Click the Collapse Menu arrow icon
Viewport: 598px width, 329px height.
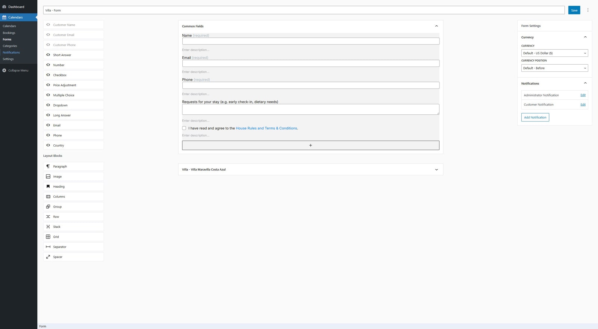(x=4, y=70)
